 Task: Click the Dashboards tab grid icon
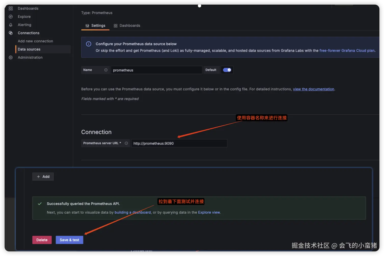pos(116,26)
